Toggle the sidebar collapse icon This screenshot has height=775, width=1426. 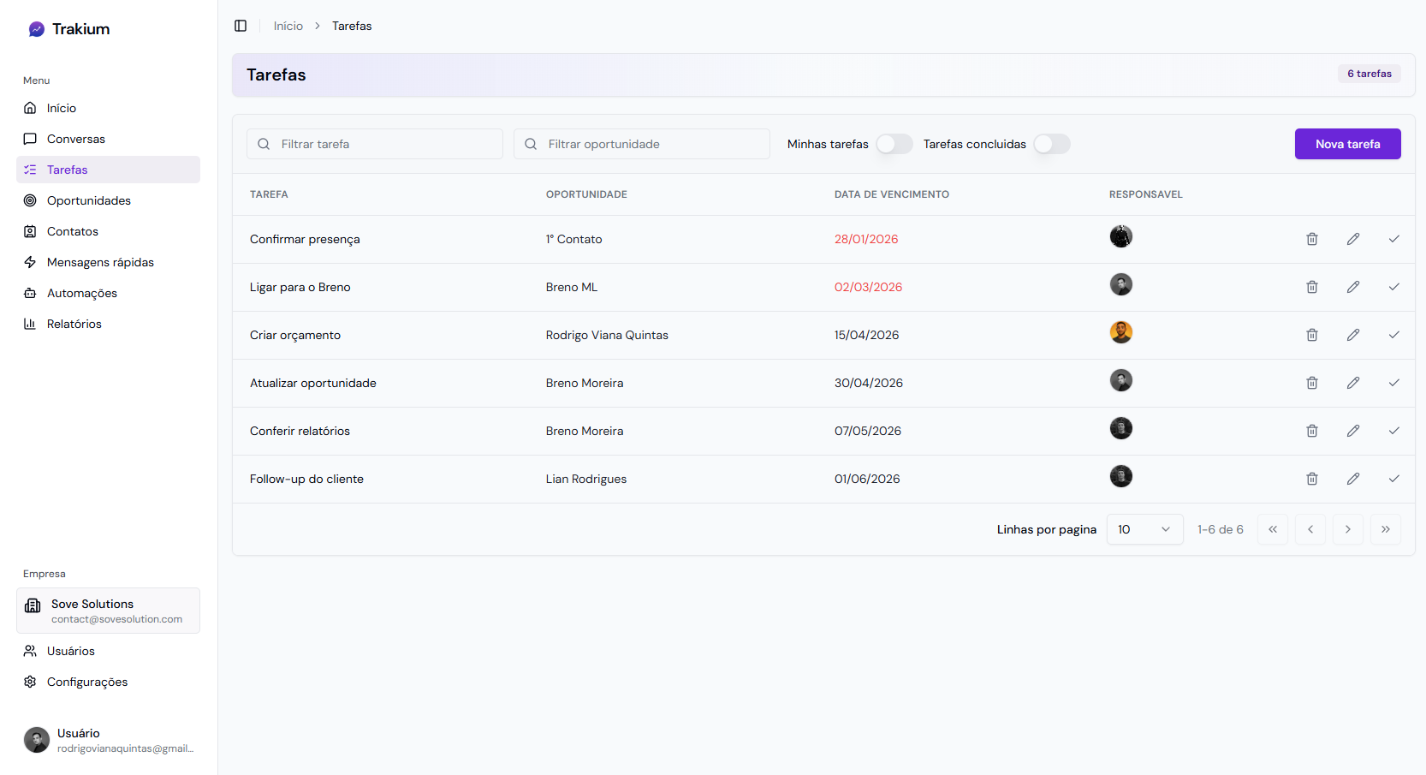click(241, 26)
